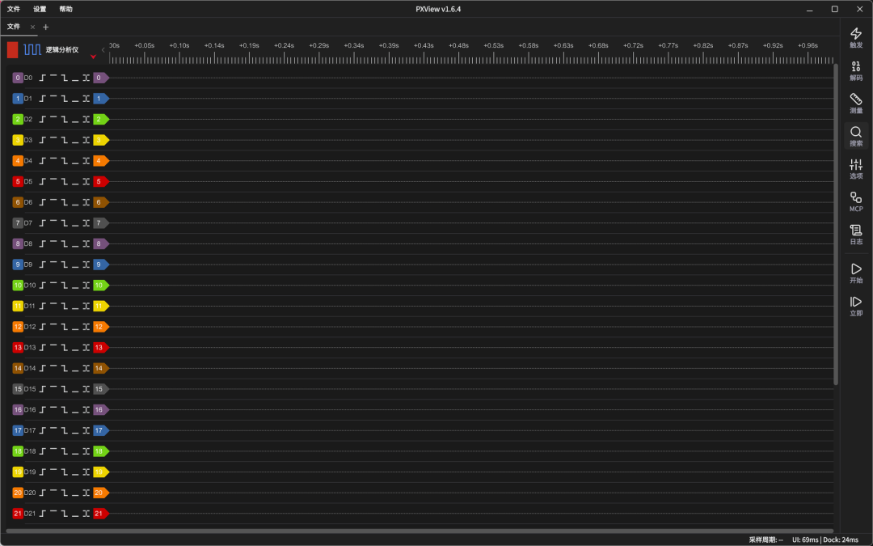Image resolution: width=873 pixels, height=546 pixels.
Task: Open the MCP panel
Action: [856, 201]
